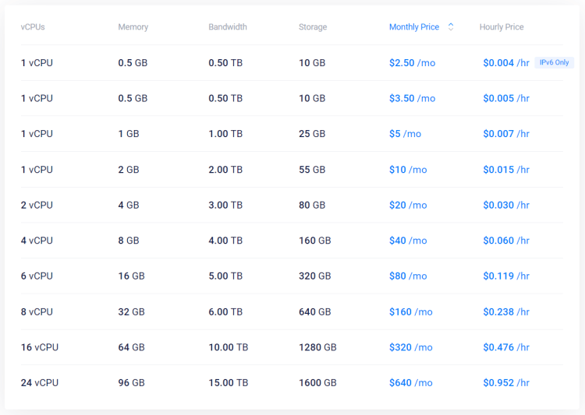Click the 4 GB memory cell
585x415 pixels.
click(x=129, y=205)
